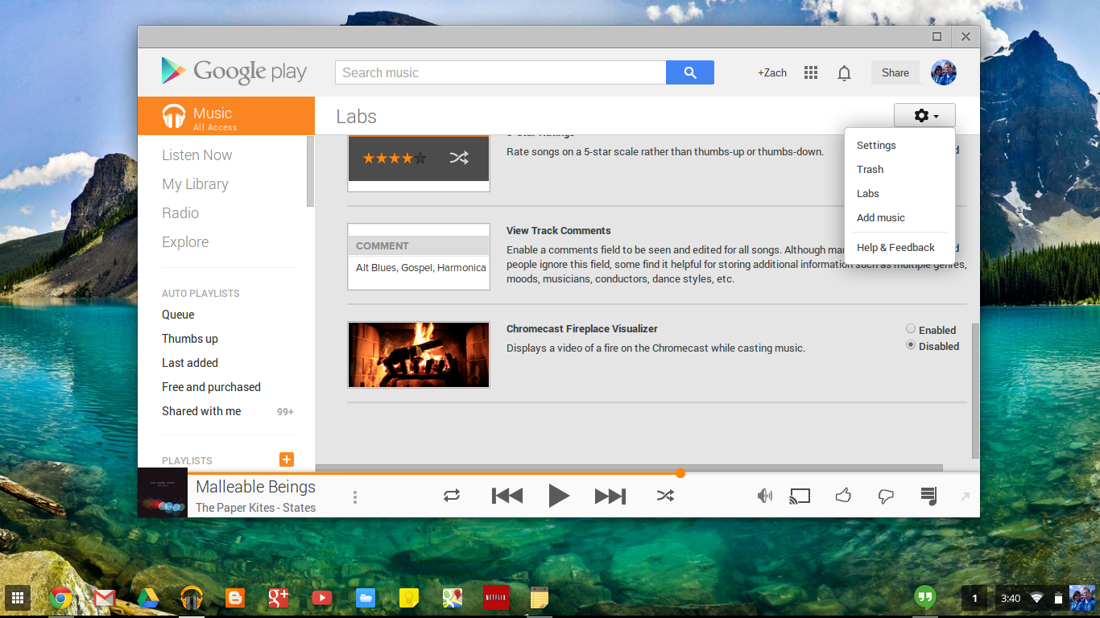This screenshot has height=618, width=1100.
Task: Open the three-dot menu for the current track
Action: pyautogui.click(x=355, y=497)
